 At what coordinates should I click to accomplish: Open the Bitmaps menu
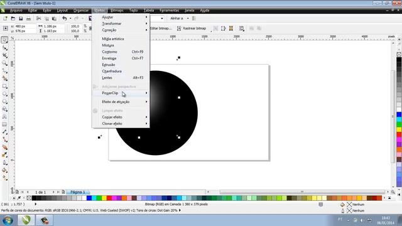[x=117, y=11]
